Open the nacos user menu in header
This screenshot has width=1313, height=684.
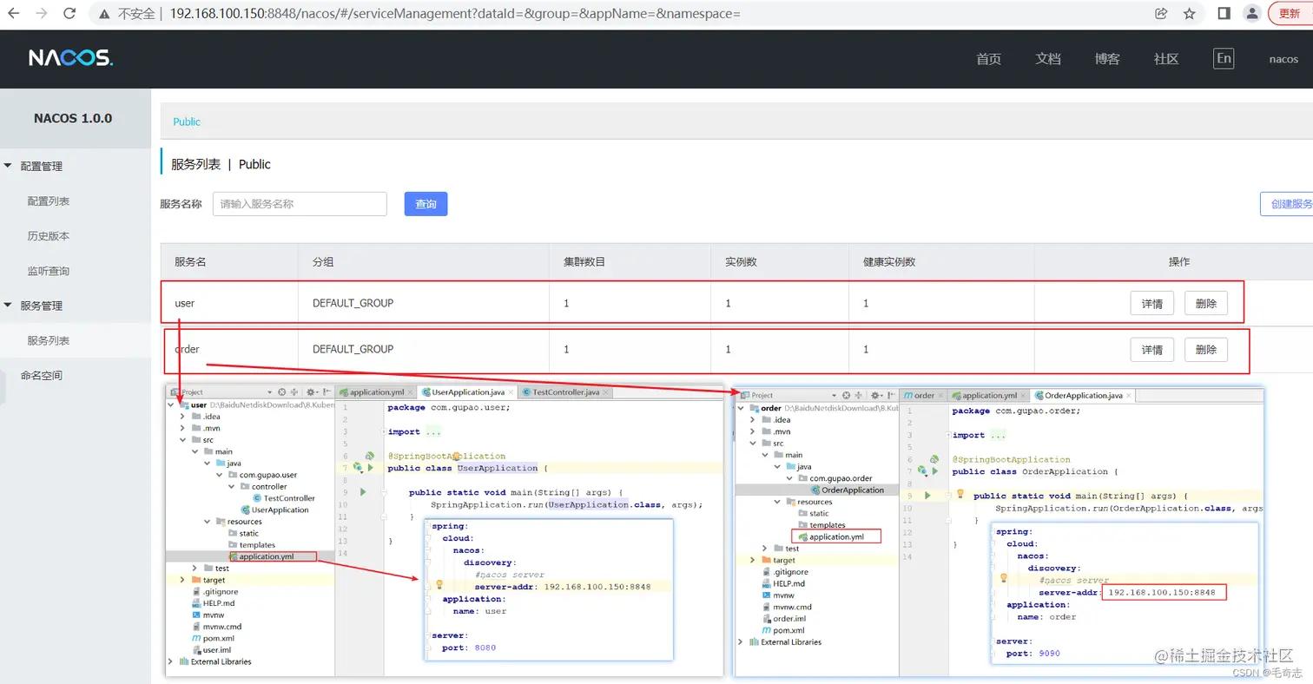pos(1283,59)
